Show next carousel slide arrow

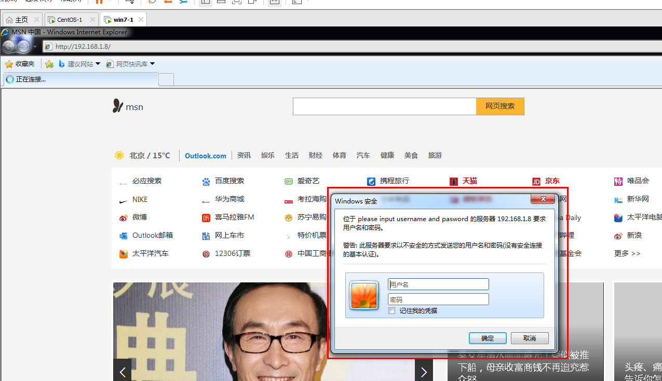coord(424,371)
